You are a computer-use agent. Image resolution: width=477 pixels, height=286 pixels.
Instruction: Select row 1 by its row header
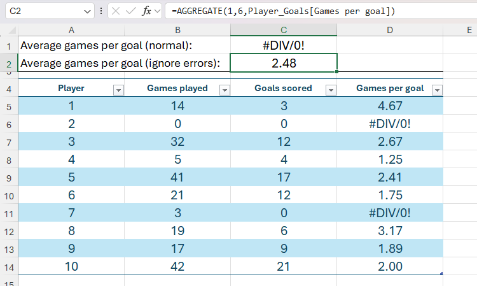point(9,46)
